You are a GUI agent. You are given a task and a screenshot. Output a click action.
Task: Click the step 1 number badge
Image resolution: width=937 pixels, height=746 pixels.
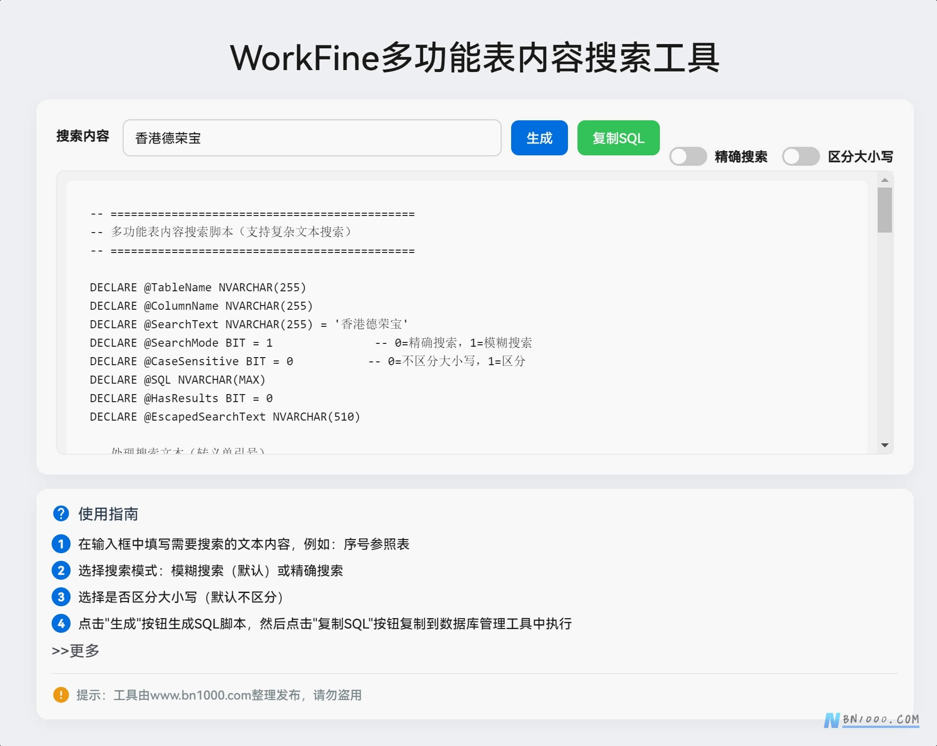pos(61,544)
